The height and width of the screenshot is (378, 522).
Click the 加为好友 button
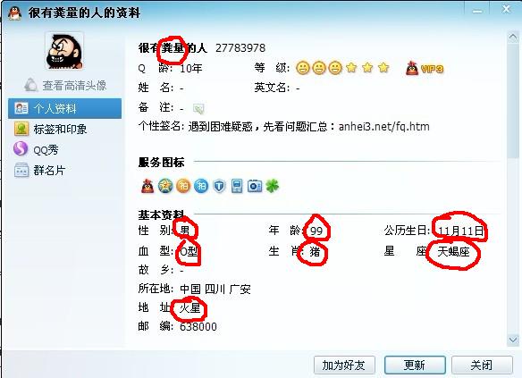pos(344,365)
